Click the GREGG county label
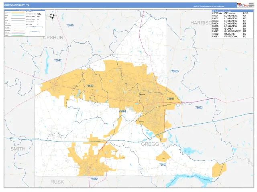 point(150,144)
